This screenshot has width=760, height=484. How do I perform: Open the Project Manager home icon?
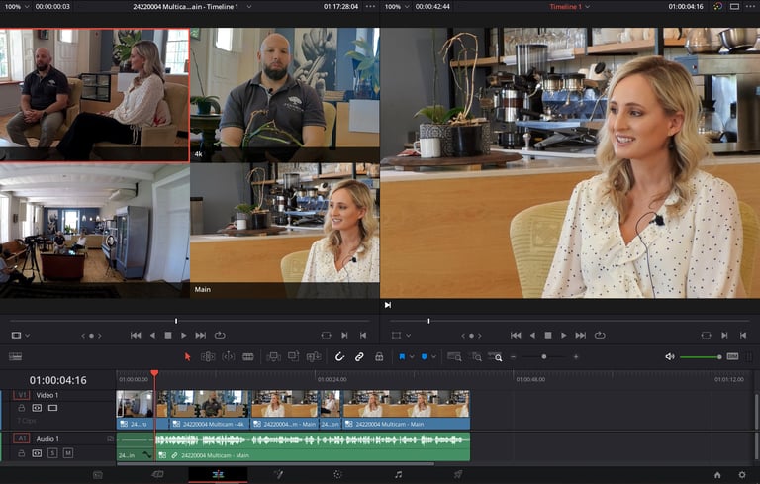(717, 475)
